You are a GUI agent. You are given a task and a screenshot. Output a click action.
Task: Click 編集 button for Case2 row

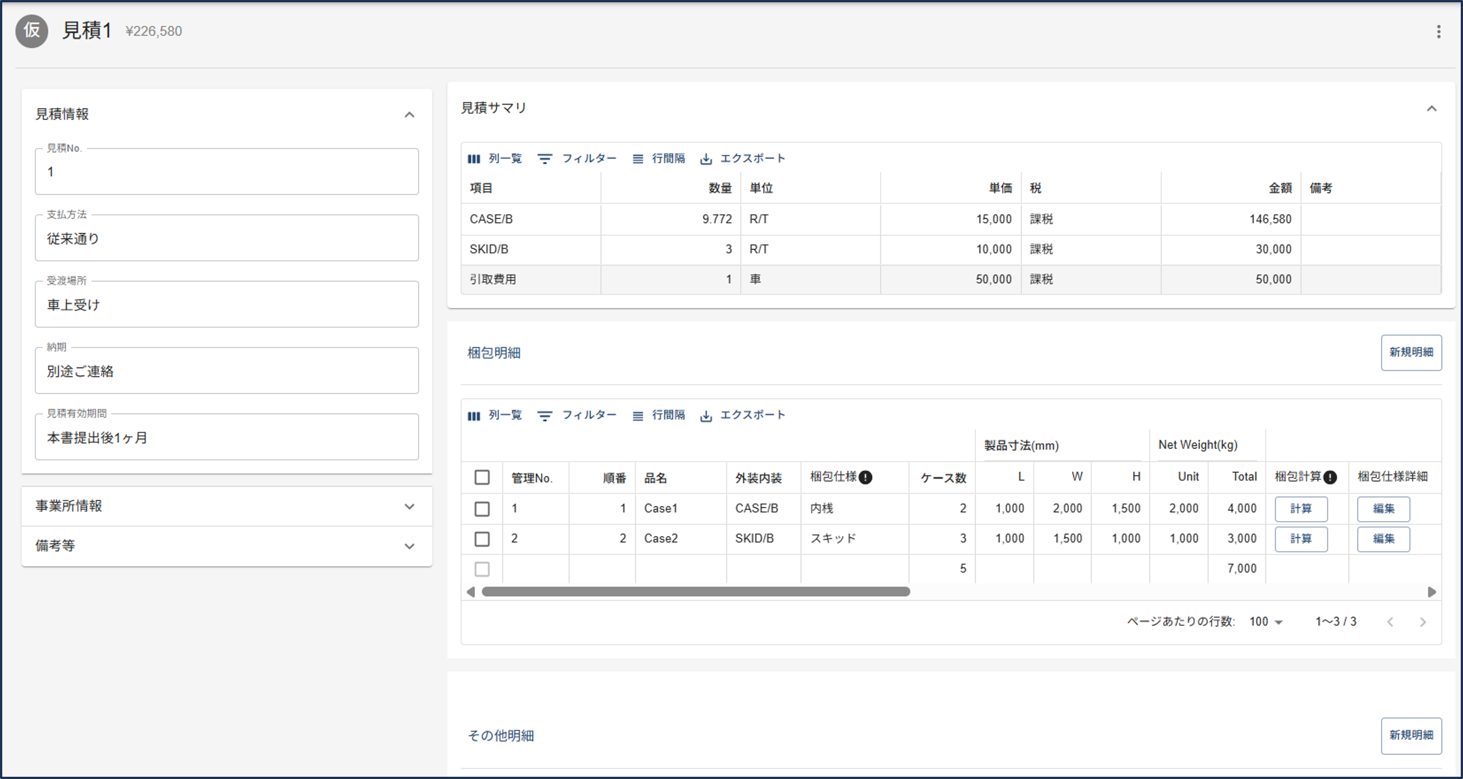point(1383,539)
